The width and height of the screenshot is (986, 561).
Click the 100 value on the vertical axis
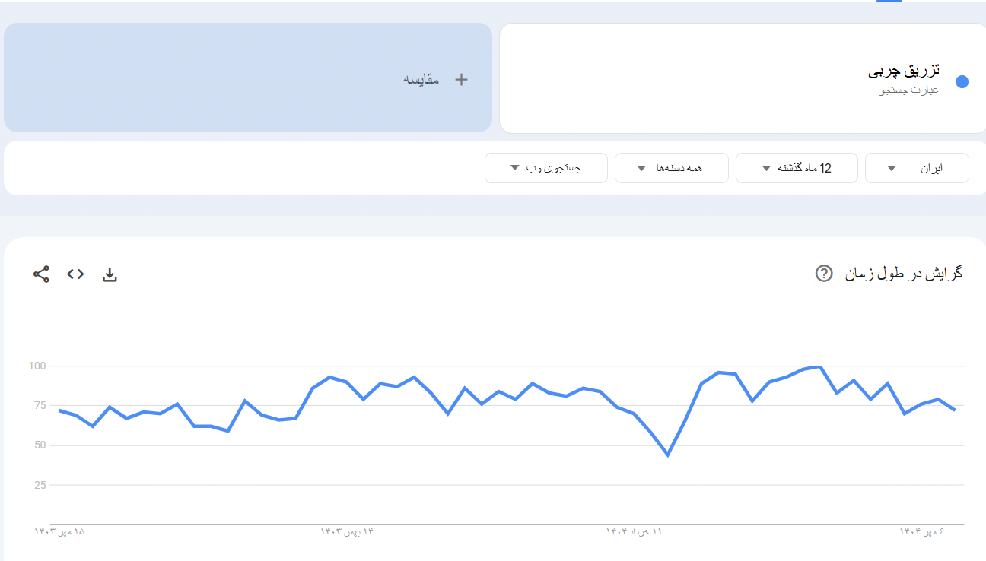pyautogui.click(x=38, y=366)
